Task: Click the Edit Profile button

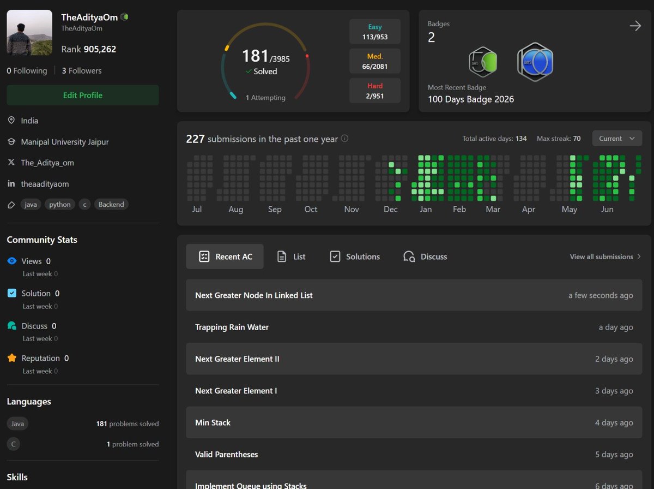Action: pyautogui.click(x=83, y=95)
